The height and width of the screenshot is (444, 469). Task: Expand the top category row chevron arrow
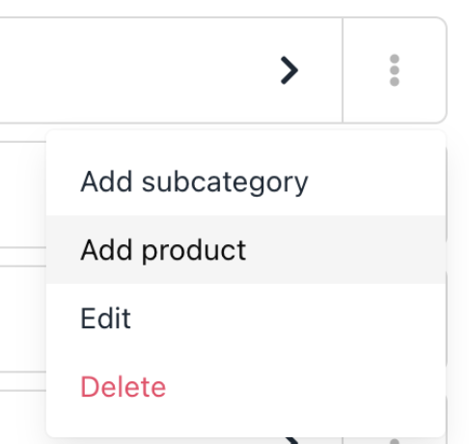click(x=290, y=70)
